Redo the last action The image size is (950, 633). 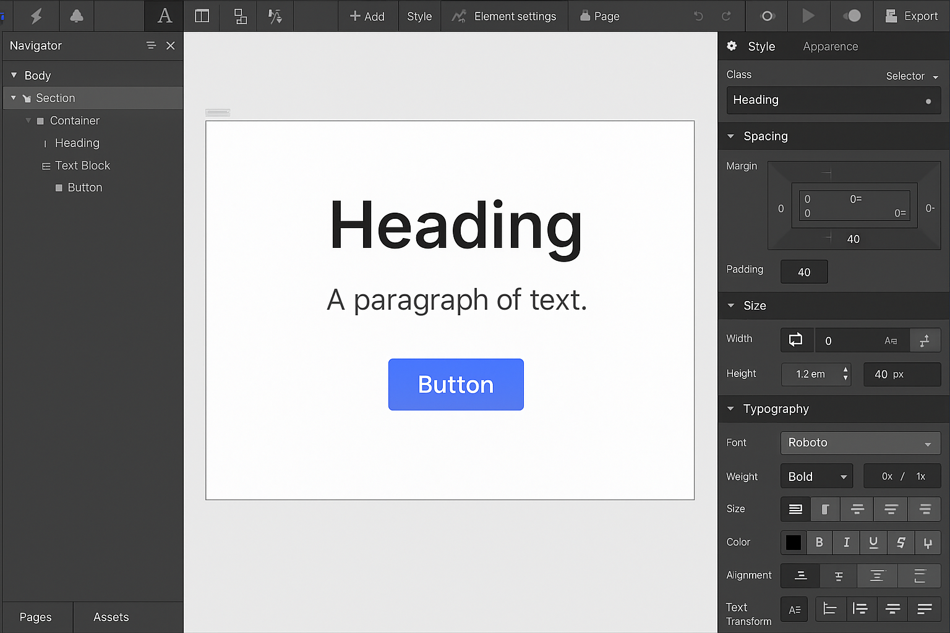[x=726, y=16]
